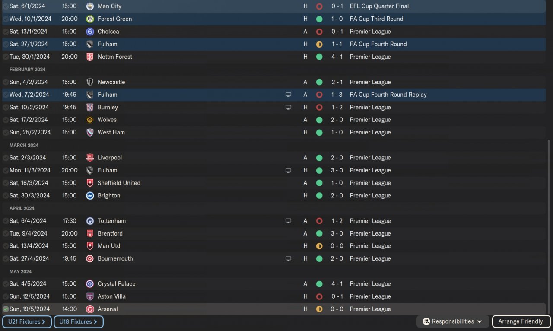Toggle the green check beside Sun, 19/5/2024
The height and width of the screenshot is (331, 553).
[6, 309]
